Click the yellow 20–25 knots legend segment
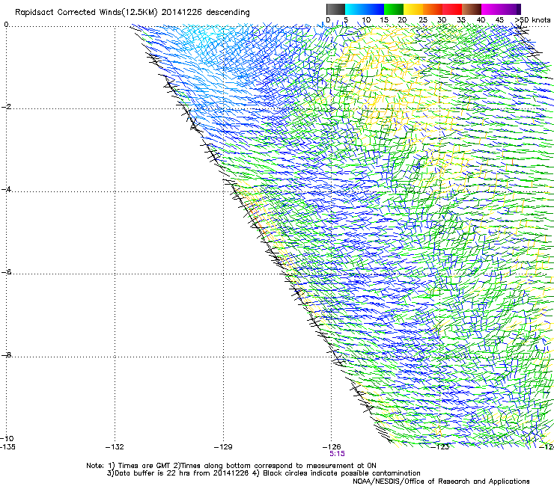Viewport: 554px width, 486px height. (x=413, y=9)
